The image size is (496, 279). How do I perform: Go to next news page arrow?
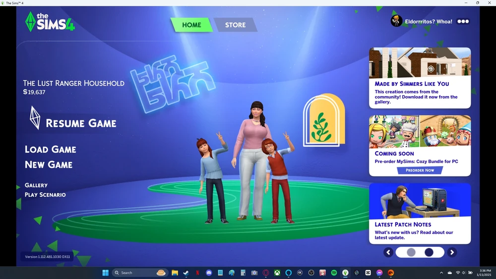click(x=452, y=252)
